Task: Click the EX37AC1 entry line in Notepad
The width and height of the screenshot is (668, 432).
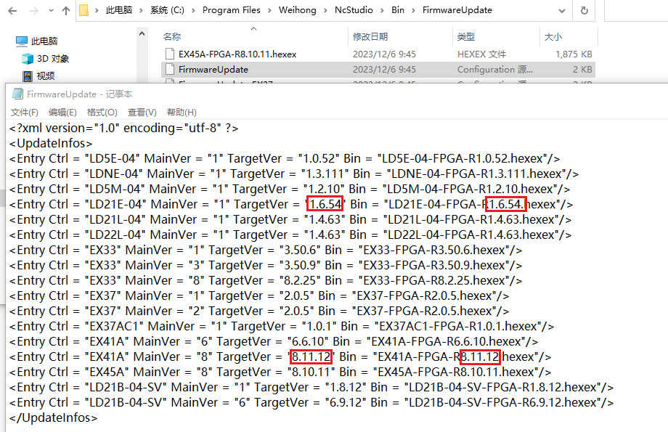Action: (282, 326)
